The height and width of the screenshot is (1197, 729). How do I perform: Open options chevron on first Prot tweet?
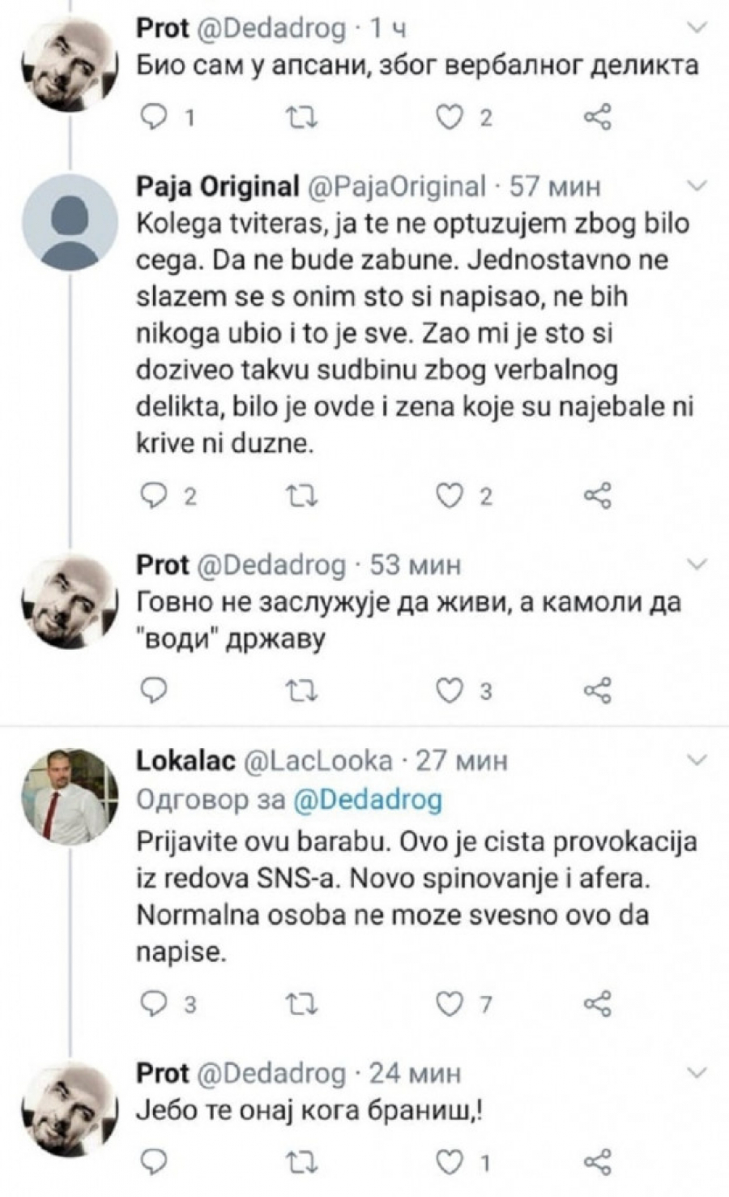[x=696, y=29]
